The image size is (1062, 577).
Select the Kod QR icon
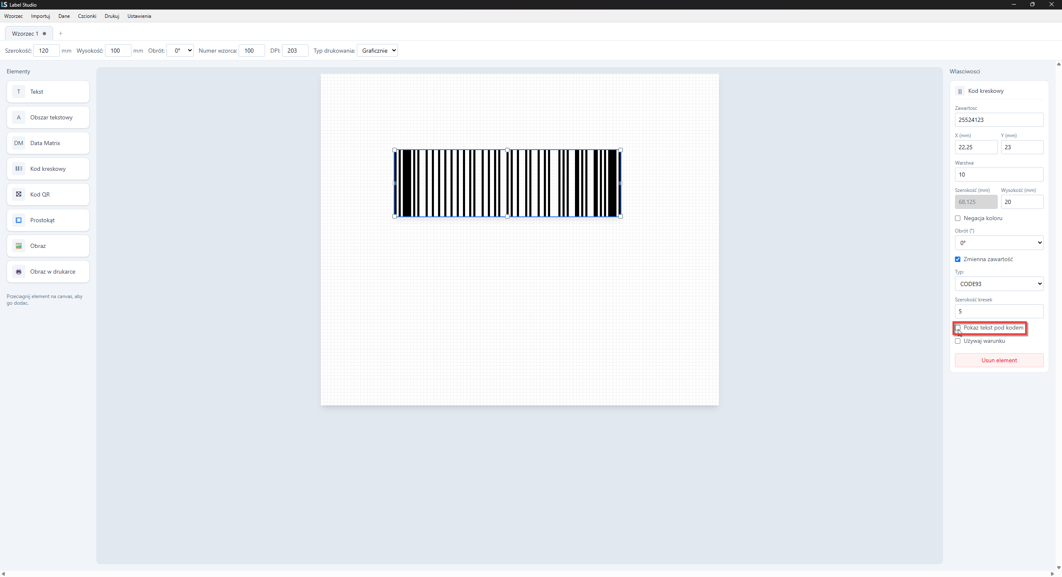click(19, 194)
